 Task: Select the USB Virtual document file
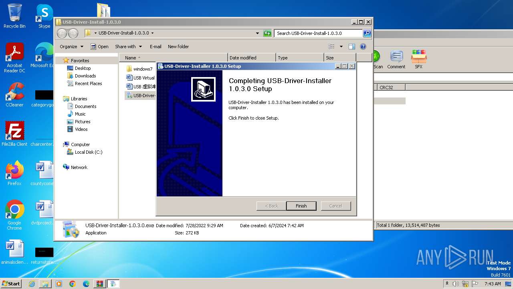[x=141, y=78]
